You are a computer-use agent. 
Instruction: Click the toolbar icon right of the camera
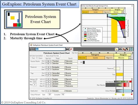[x=124, y=49]
